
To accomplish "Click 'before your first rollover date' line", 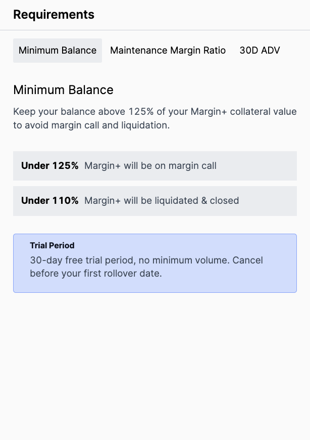I will [x=96, y=273].
